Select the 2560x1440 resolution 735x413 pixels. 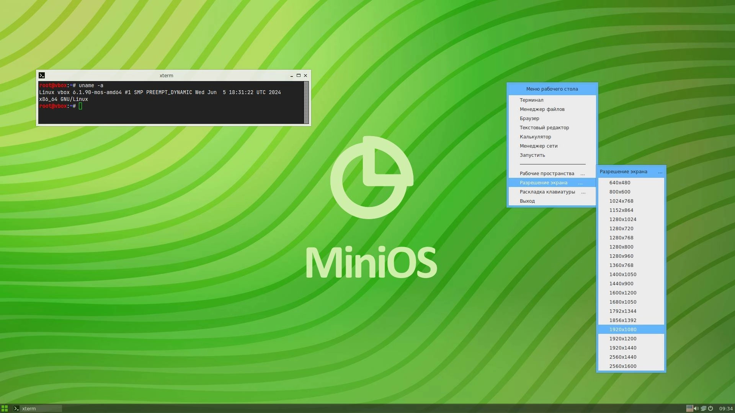pos(631,357)
